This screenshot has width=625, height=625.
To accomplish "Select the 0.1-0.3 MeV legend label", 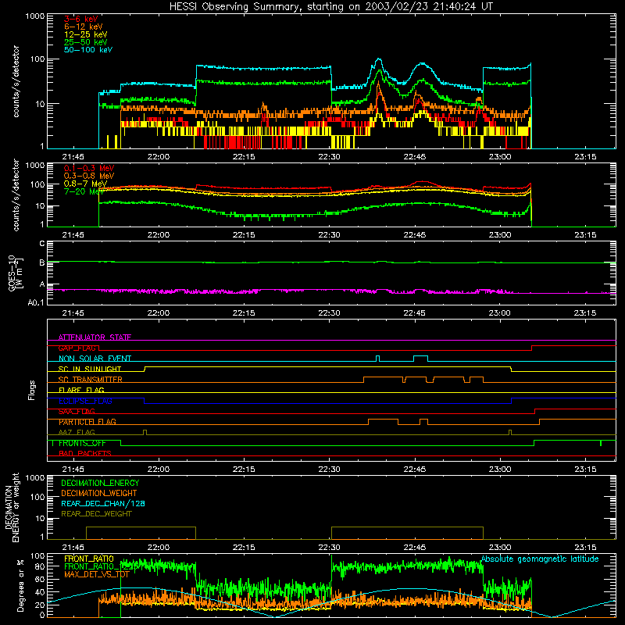I will pos(89,169).
